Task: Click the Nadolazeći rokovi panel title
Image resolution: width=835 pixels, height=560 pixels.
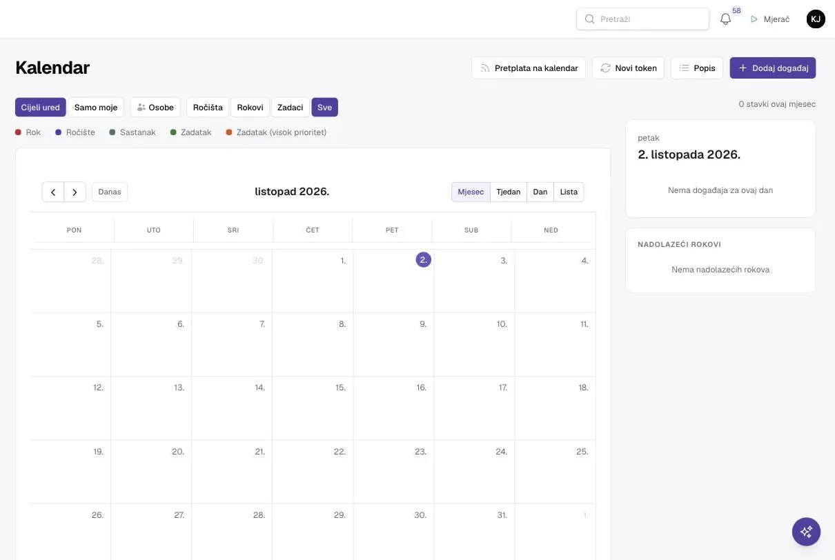Action: click(680, 245)
